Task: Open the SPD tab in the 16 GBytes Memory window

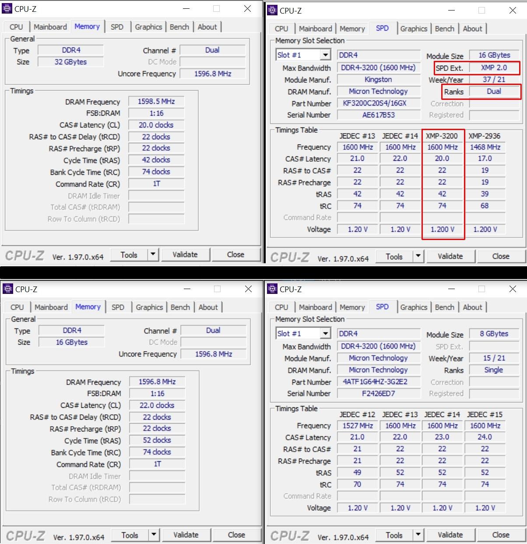Action: tap(118, 307)
